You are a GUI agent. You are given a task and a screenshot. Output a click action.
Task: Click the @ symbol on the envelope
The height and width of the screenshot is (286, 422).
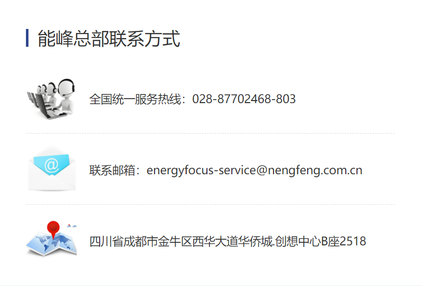[x=52, y=165]
